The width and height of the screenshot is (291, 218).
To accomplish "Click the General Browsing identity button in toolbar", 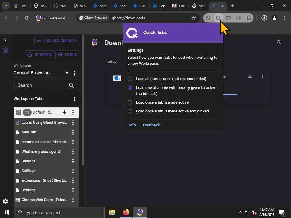I will coord(52,18).
